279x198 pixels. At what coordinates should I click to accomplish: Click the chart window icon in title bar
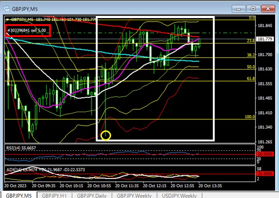pyautogui.click(x=7, y=7)
